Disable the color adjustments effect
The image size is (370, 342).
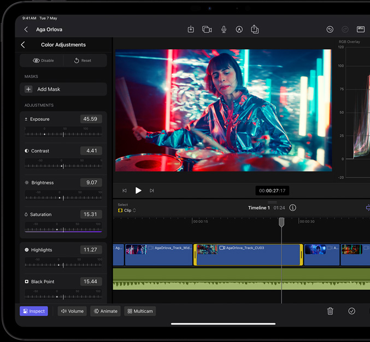click(43, 61)
